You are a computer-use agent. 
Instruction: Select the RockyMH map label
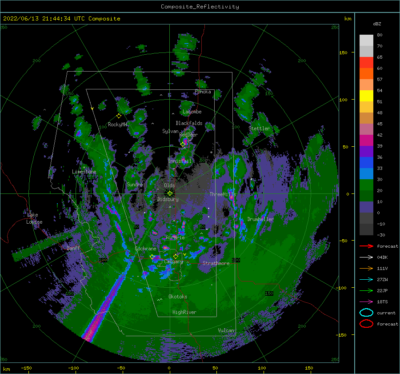(117, 125)
